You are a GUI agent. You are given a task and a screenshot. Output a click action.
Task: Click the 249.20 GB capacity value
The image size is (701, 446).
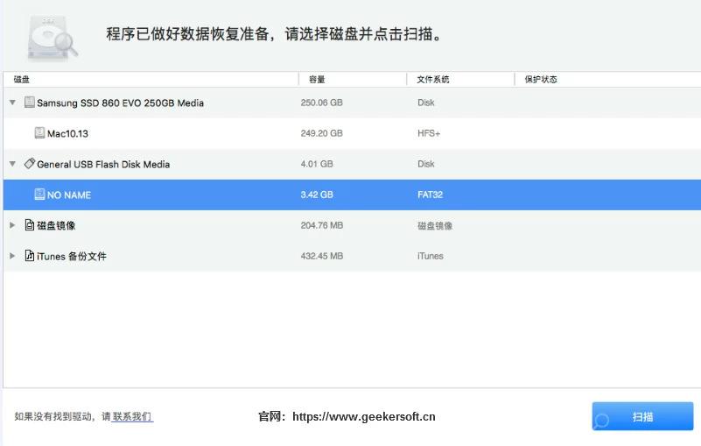(321, 133)
